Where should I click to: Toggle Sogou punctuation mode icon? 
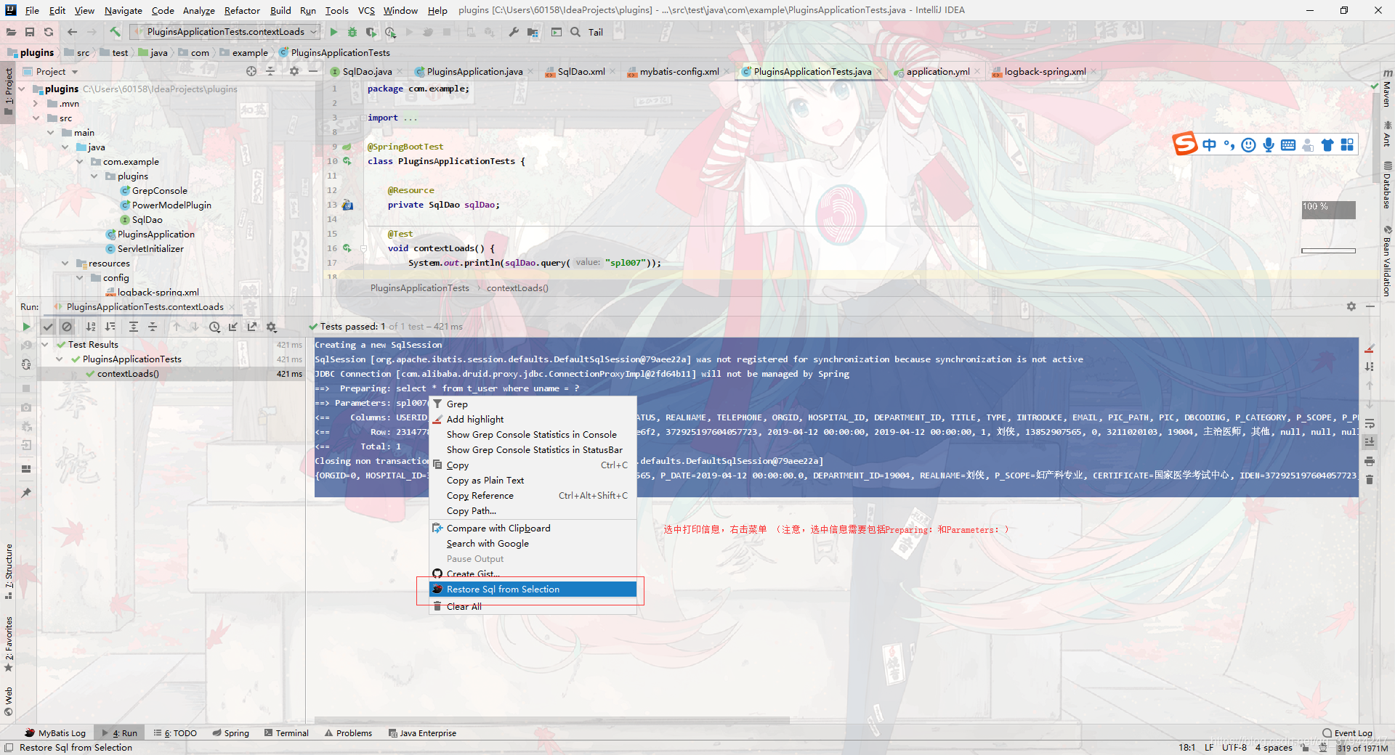point(1229,144)
